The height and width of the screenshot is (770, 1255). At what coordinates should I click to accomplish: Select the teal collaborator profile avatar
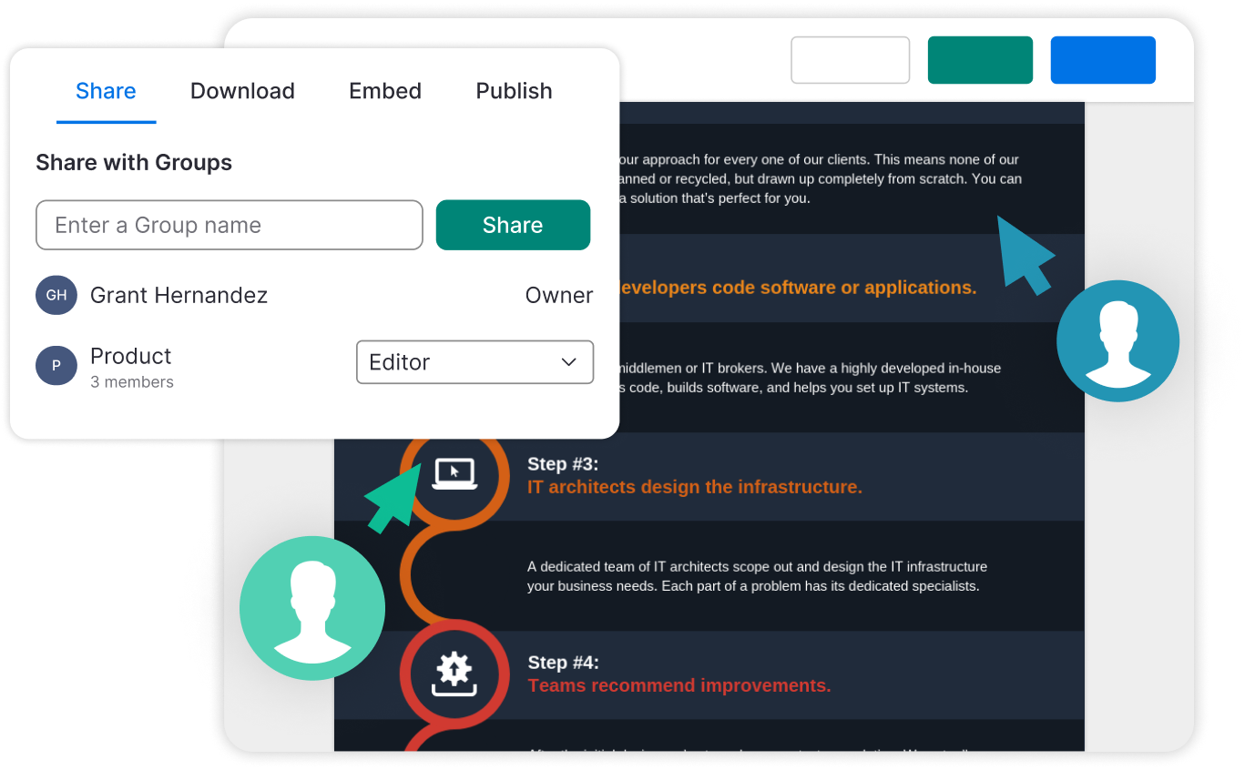tap(311, 608)
